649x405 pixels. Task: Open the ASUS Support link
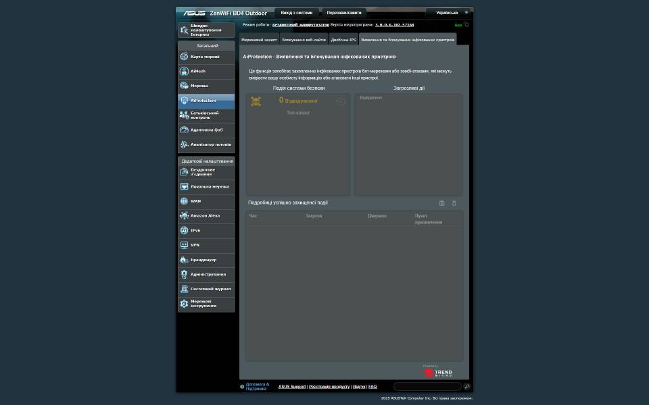point(292,387)
